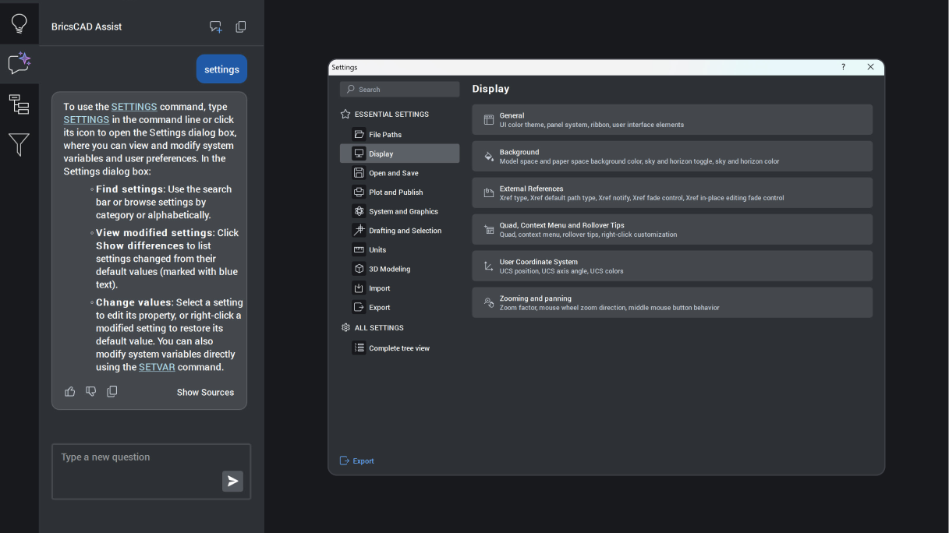Click the External References card icon
The height and width of the screenshot is (533, 949).
489,193
